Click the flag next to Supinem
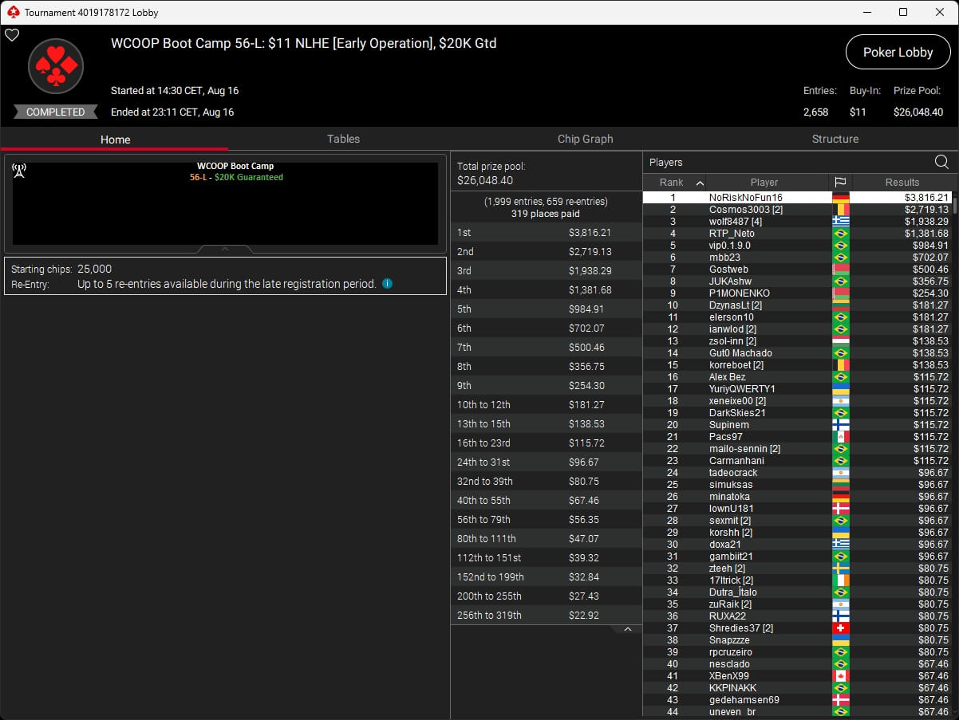 840,424
